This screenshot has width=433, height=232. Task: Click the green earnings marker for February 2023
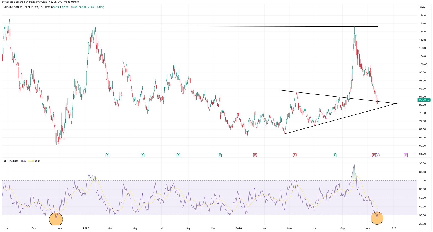[x=107, y=155]
